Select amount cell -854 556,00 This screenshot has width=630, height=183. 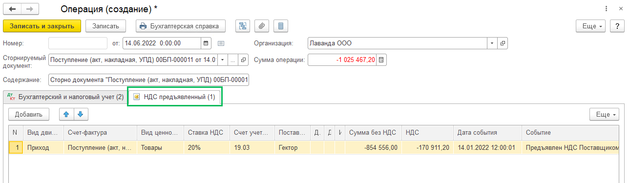374,147
